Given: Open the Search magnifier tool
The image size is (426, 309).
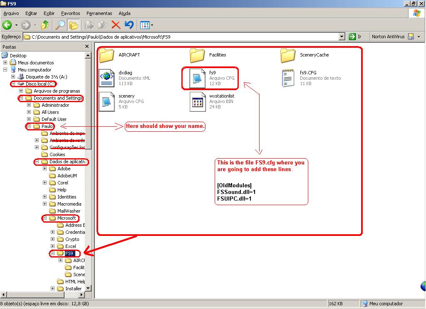Looking at the screenshot, I should pyautogui.click(x=60, y=25).
